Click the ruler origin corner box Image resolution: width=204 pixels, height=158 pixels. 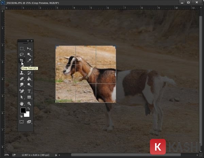(3, 8)
